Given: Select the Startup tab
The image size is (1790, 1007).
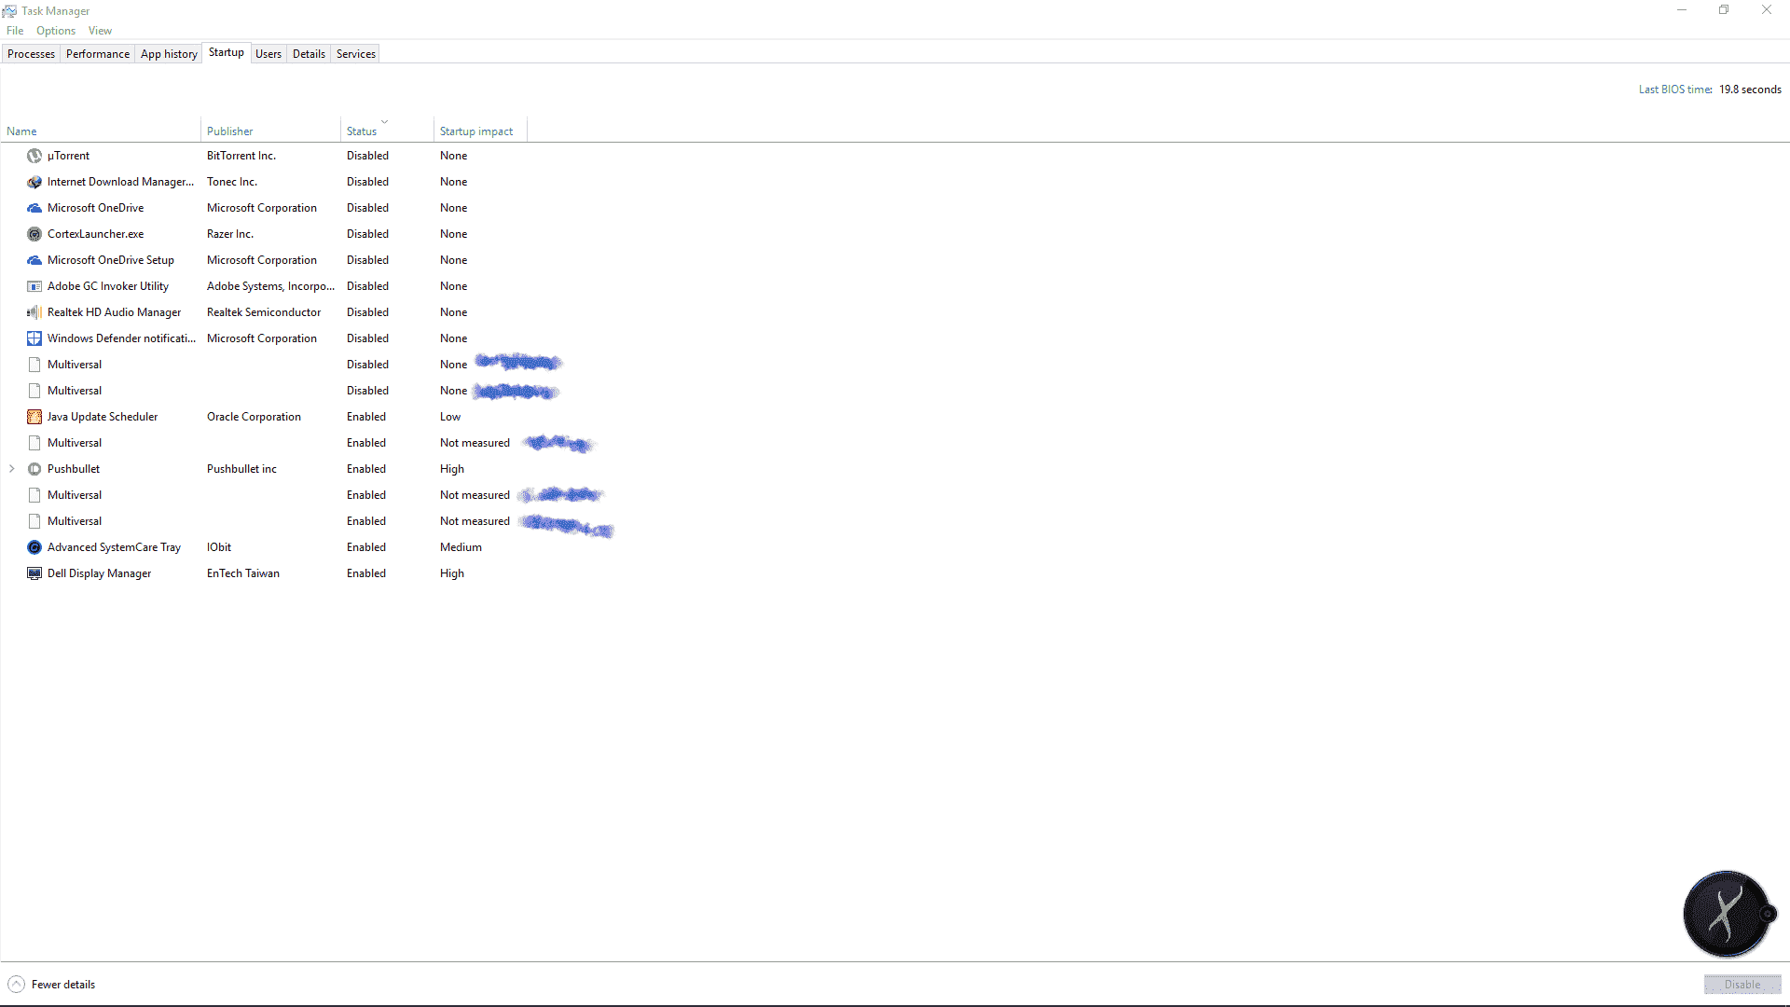Looking at the screenshot, I should point(227,52).
